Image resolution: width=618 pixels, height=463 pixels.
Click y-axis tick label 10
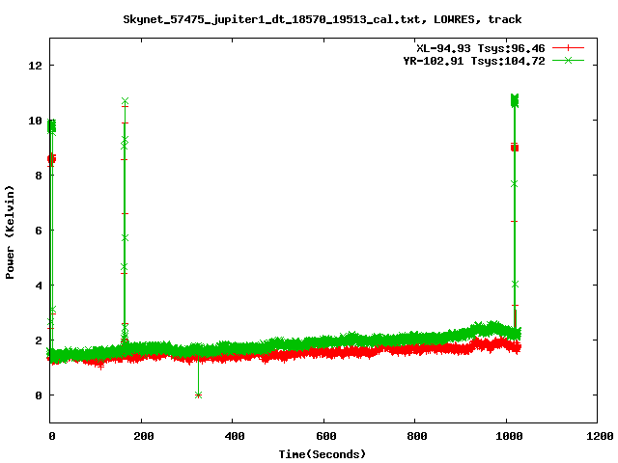pos(35,121)
